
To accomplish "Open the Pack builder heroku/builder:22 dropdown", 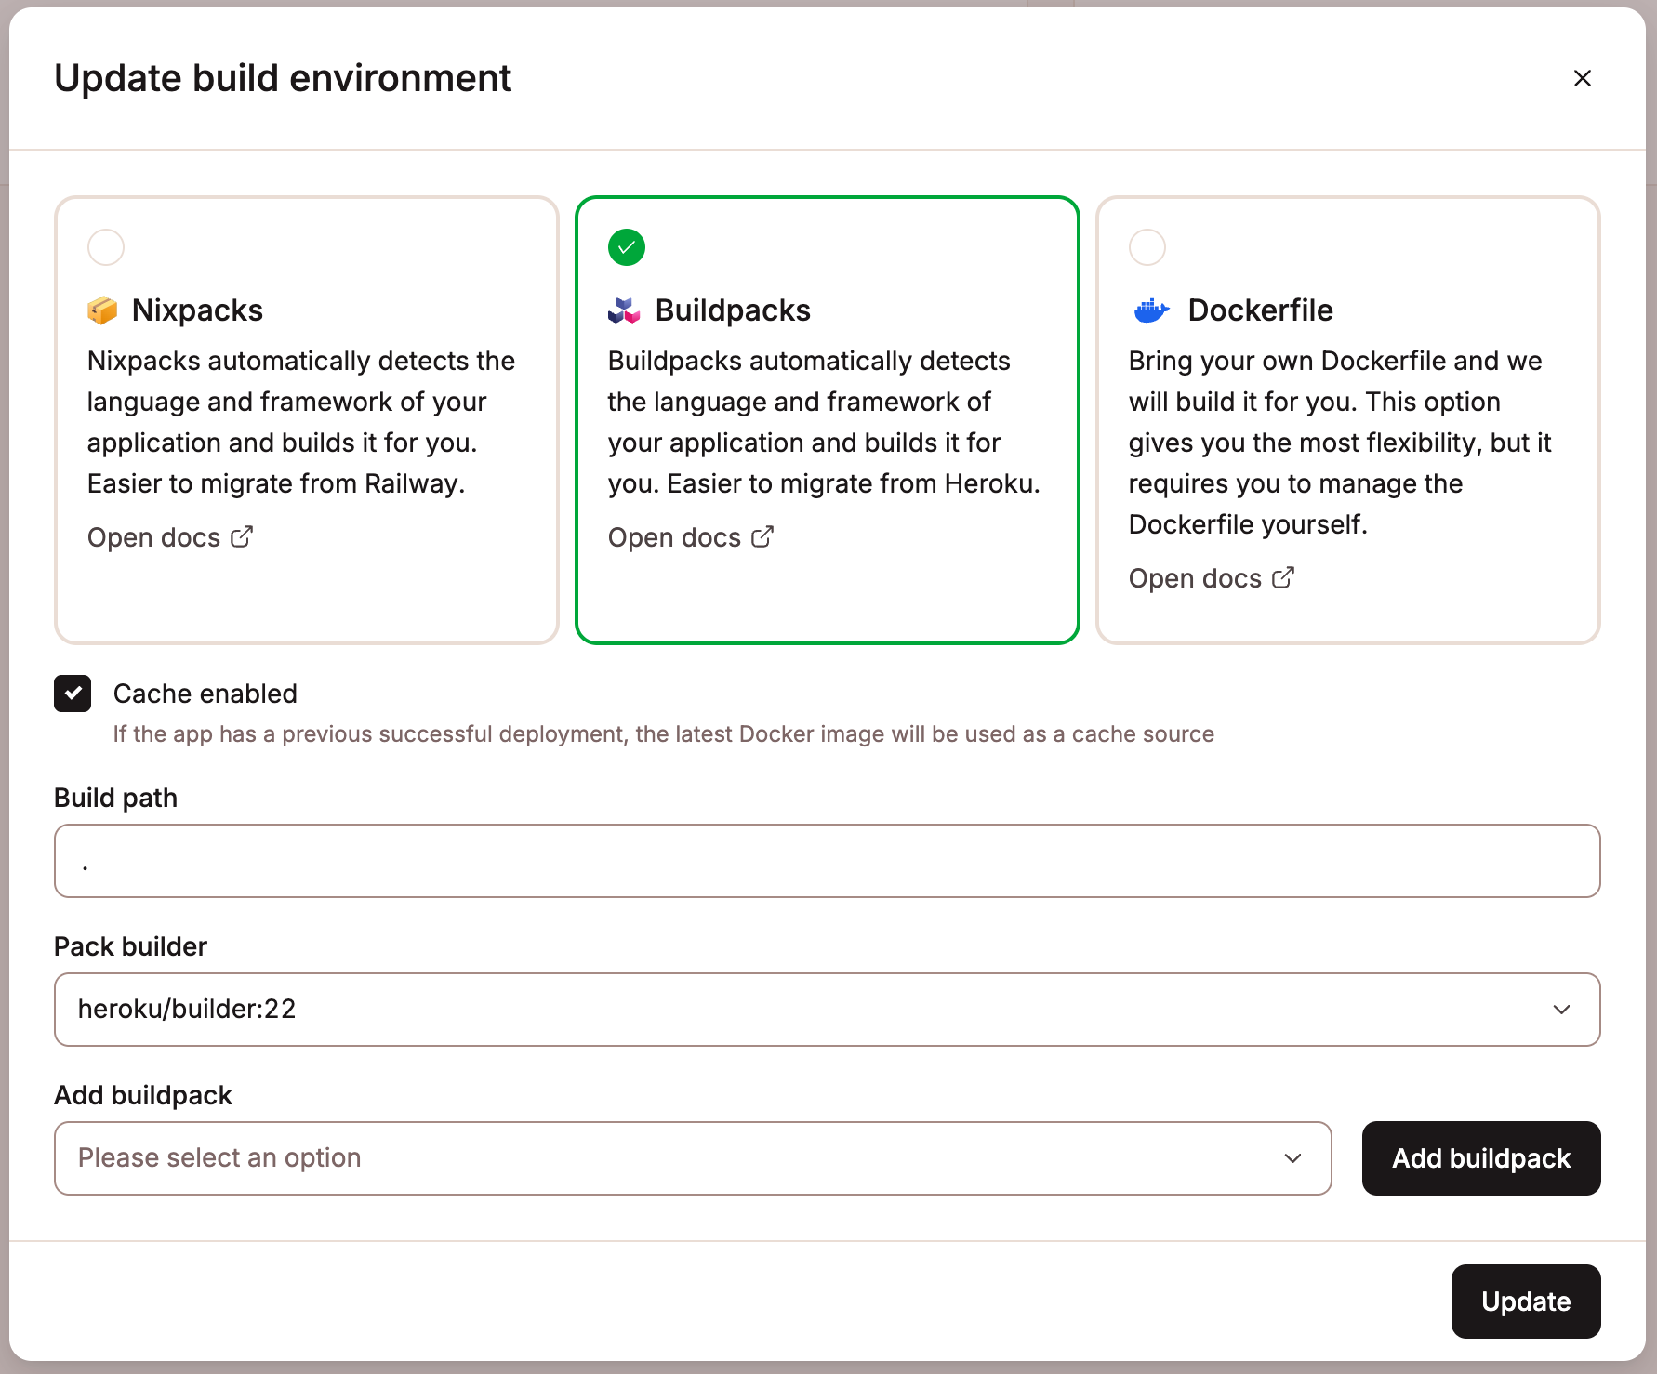I will (828, 1010).
